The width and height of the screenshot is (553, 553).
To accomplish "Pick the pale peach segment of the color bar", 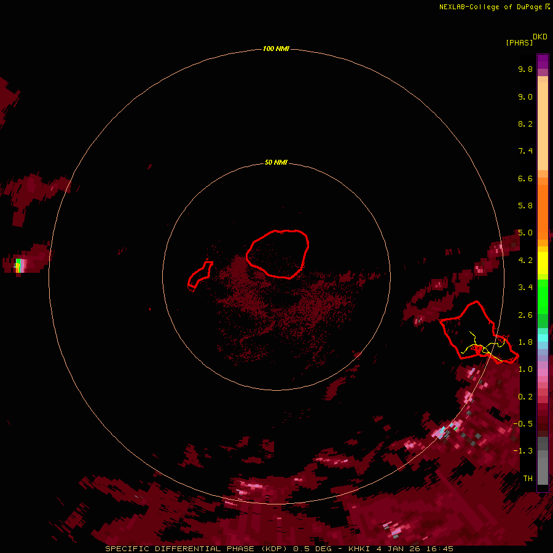I will click(543, 126).
